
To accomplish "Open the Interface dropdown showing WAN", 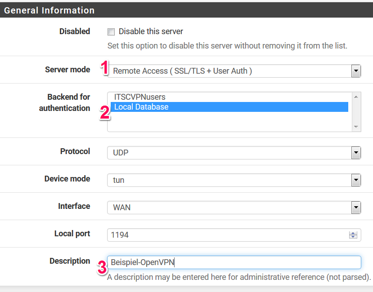I will [x=234, y=208].
